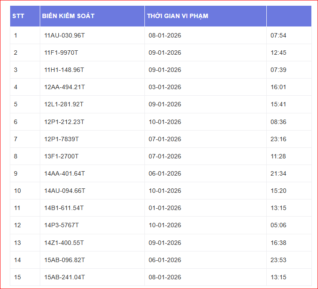Select plate 15AB-096.82T
Image resolution: width=318 pixels, height=289 pixels.
click(x=64, y=260)
